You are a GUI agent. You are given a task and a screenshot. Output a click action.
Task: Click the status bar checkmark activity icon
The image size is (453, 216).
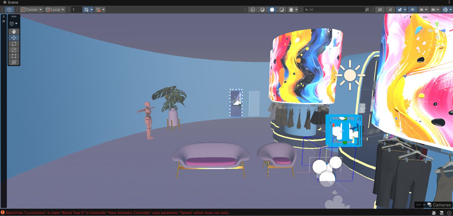(x=449, y=213)
